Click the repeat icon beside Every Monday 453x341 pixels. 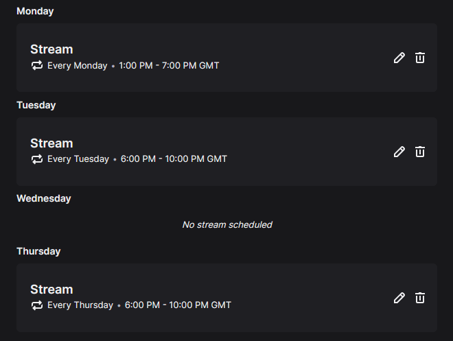click(x=37, y=66)
